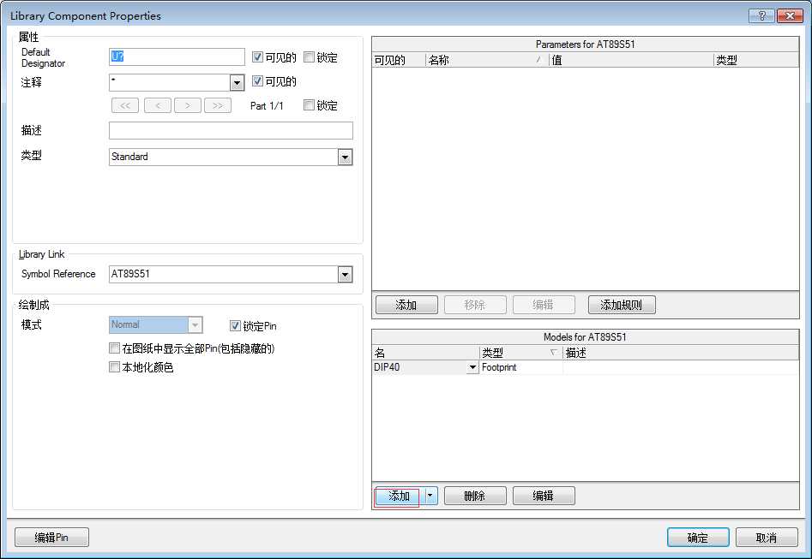This screenshot has width=812, height=559.
Task: Close the Library Component Properties dialog
Action: click(x=790, y=15)
